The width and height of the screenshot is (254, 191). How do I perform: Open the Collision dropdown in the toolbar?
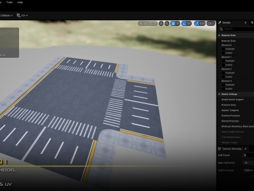(x=6, y=15)
